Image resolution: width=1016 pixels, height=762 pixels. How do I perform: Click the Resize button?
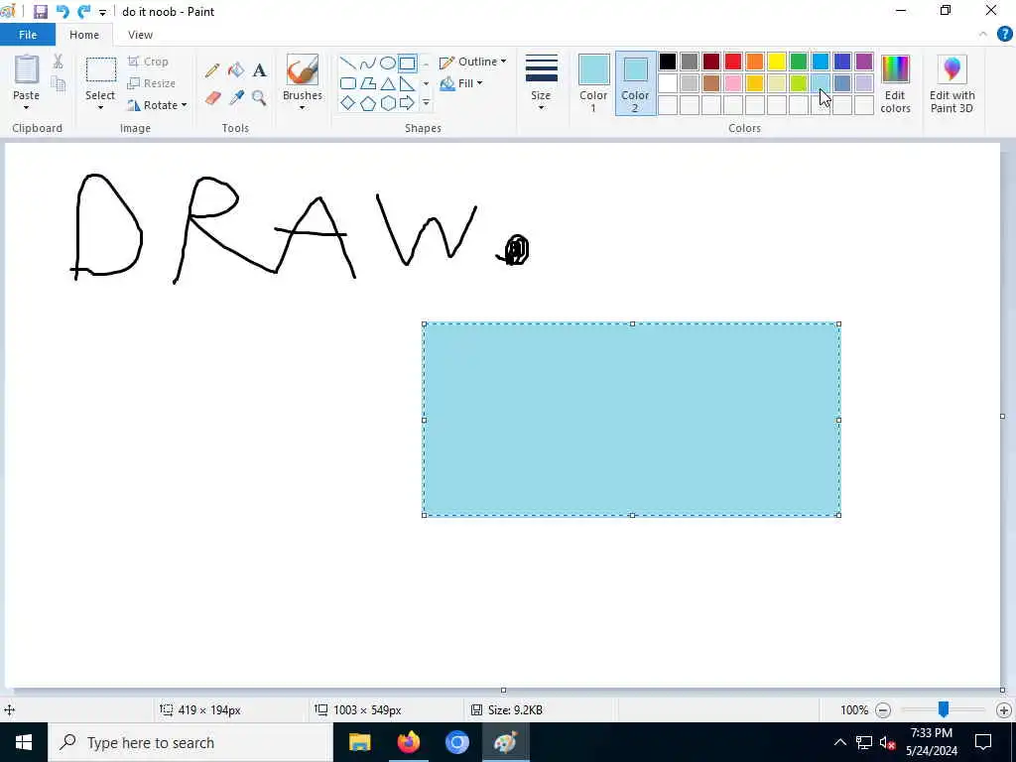click(x=152, y=83)
